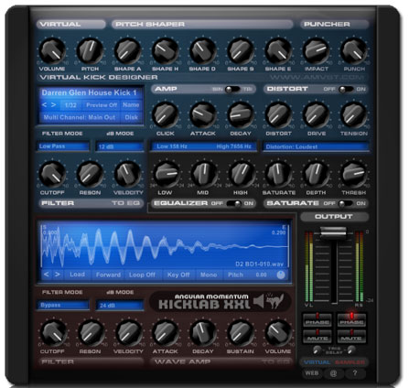Click the SHAPE E knob
409x388 pixels.
(278, 51)
